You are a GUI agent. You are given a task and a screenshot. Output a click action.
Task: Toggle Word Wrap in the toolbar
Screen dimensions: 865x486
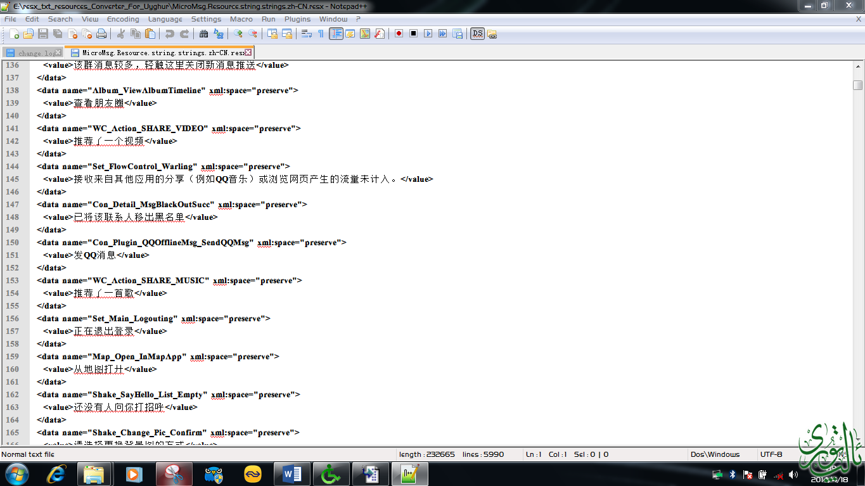point(307,34)
